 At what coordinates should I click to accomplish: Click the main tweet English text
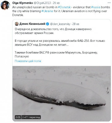click(x=61, y=11)
